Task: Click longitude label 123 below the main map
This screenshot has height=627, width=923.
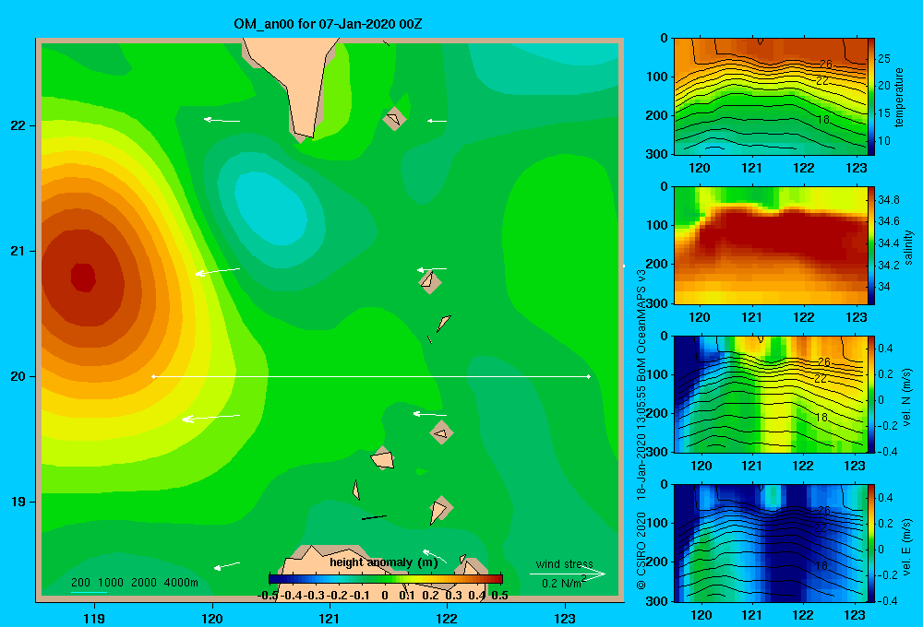Action: click(x=565, y=618)
